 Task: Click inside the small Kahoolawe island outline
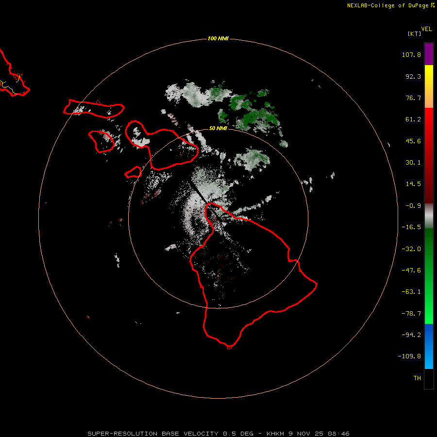(x=133, y=172)
